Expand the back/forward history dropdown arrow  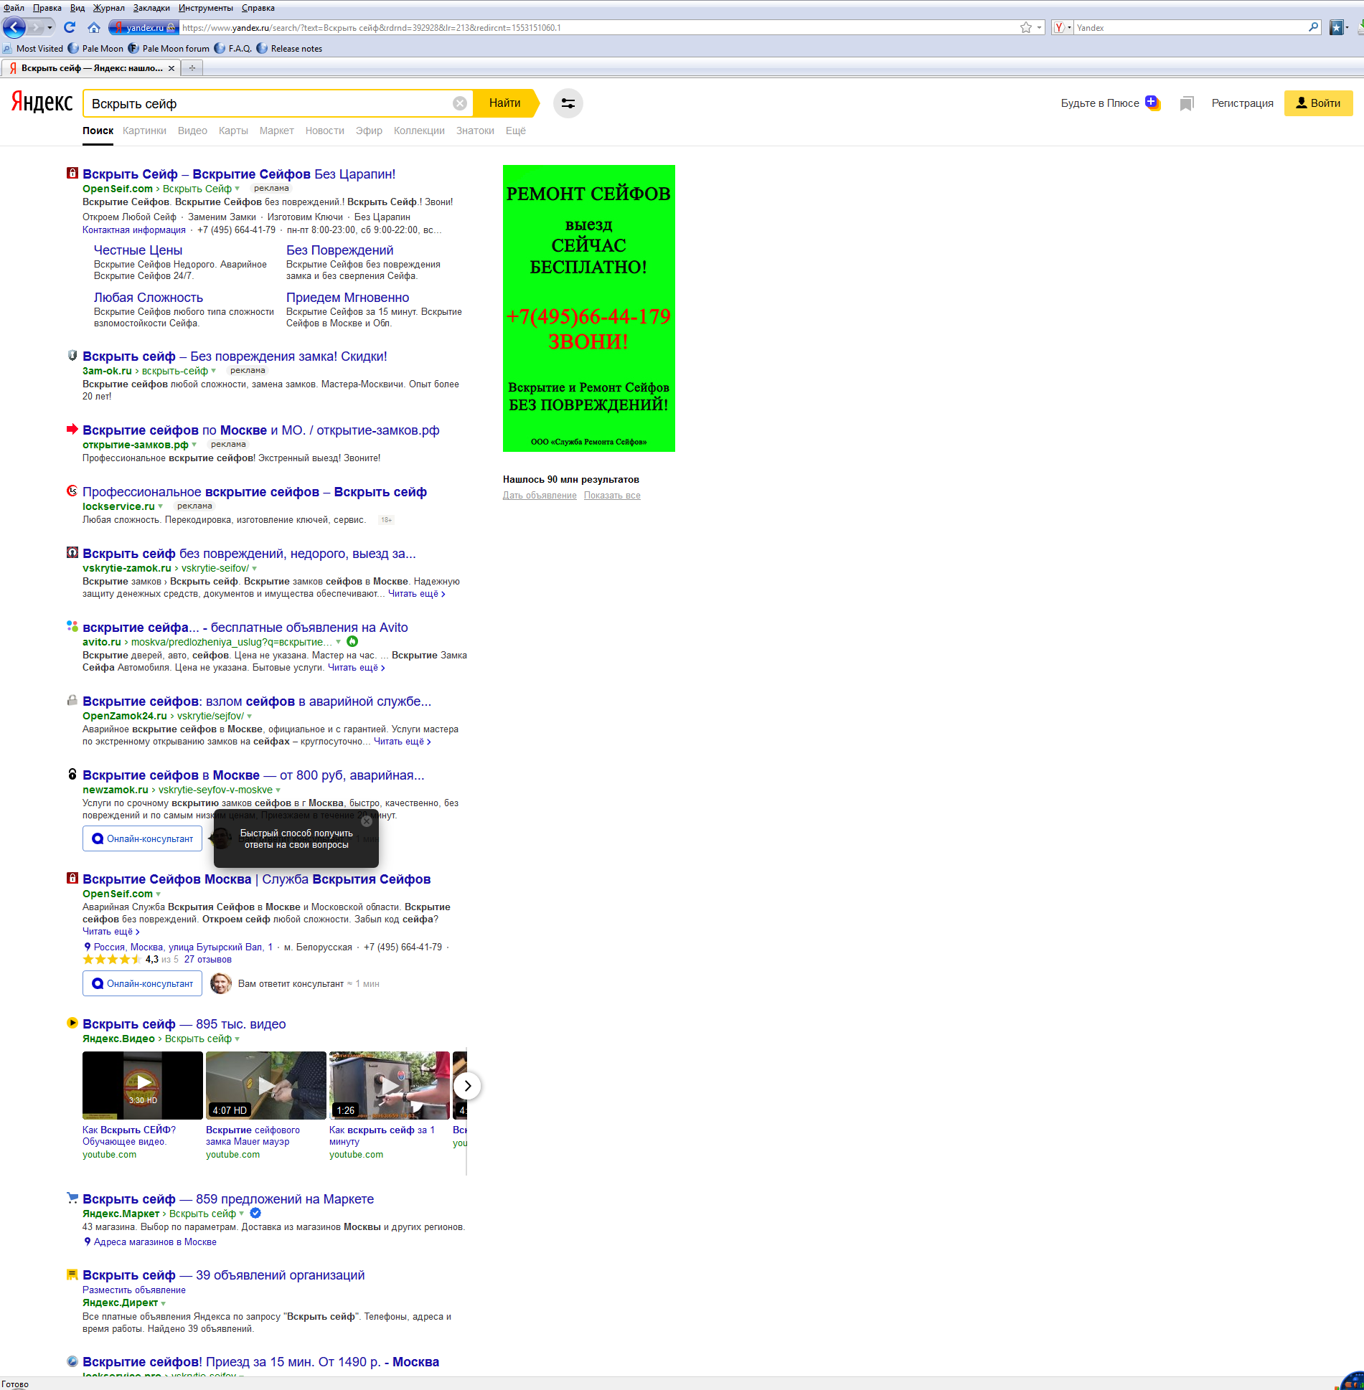click(x=50, y=28)
